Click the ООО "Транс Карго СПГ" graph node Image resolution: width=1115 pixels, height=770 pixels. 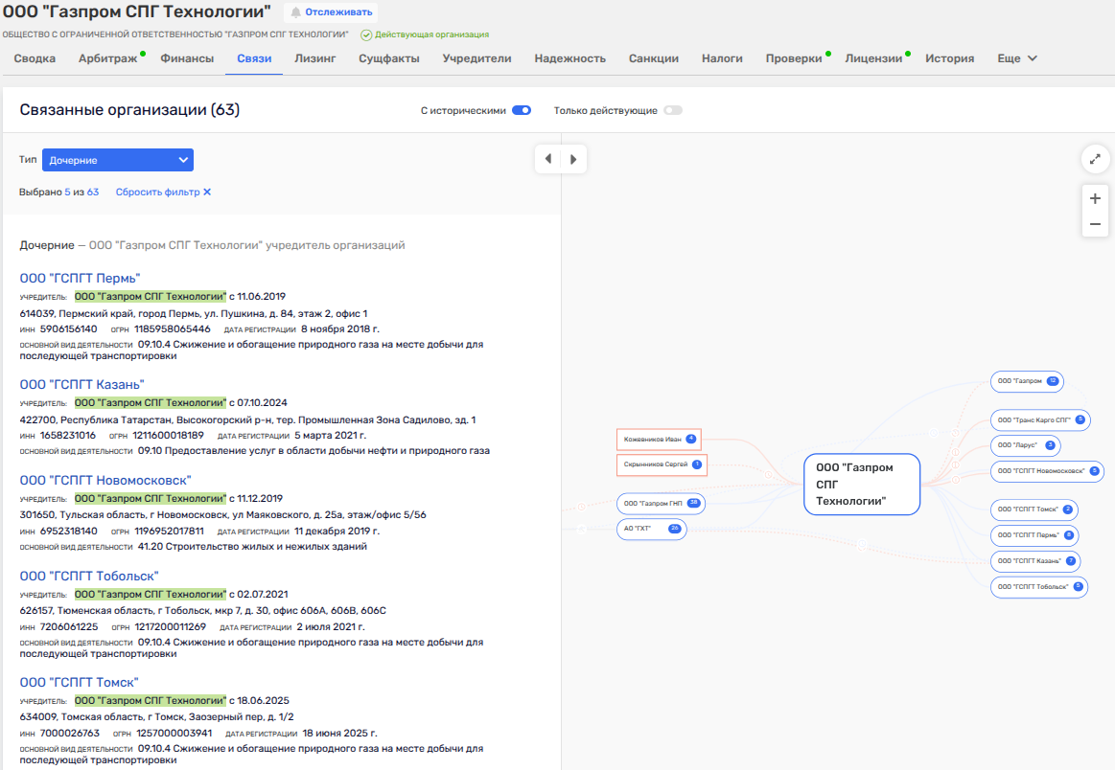coord(1034,419)
